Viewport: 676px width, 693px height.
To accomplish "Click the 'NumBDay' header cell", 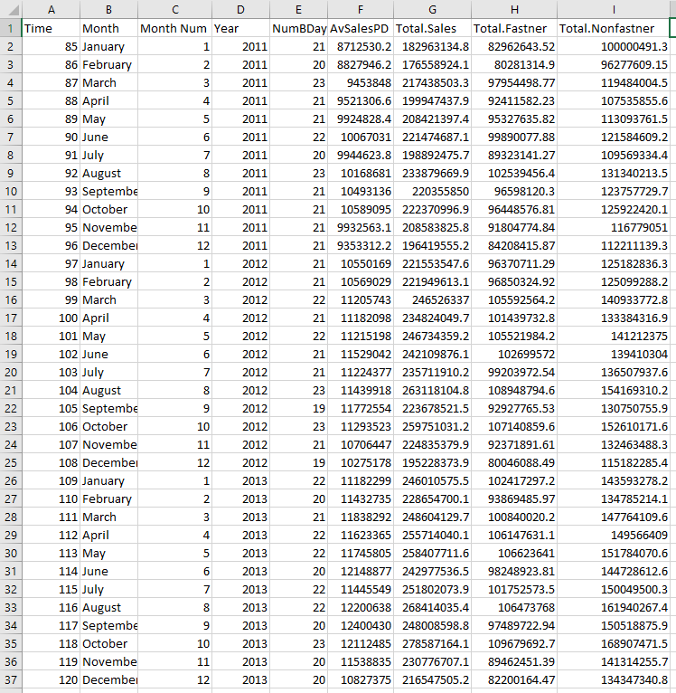I will [298, 28].
